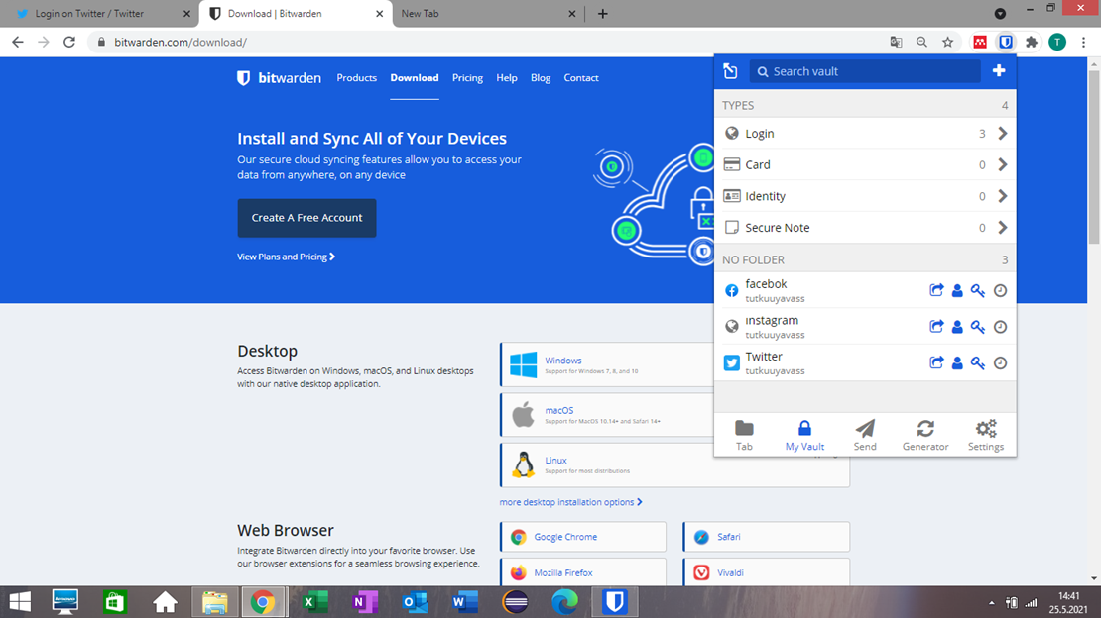This screenshot has height=618, width=1101.
Task: Expand the Card type list
Action: coord(865,164)
